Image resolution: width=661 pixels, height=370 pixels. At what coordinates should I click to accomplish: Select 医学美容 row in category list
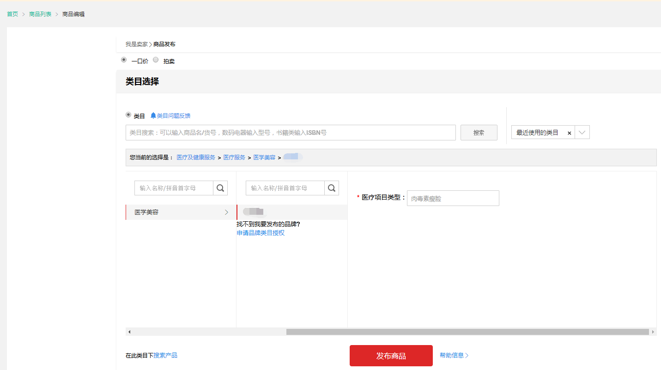181,212
